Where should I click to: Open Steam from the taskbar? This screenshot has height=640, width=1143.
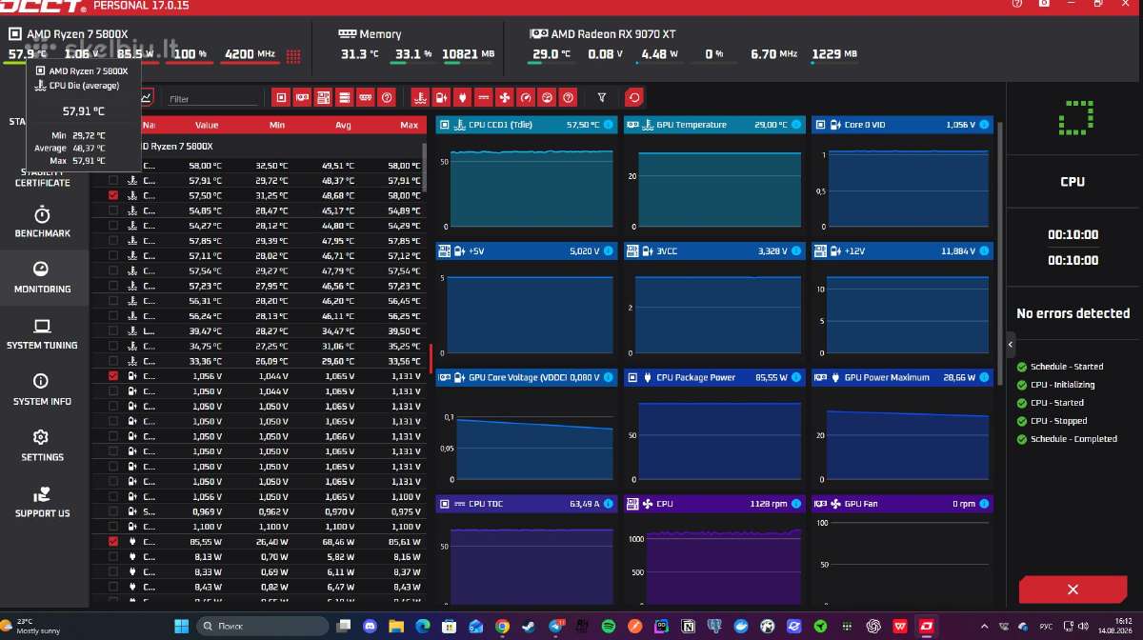click(x=528, y=626)
